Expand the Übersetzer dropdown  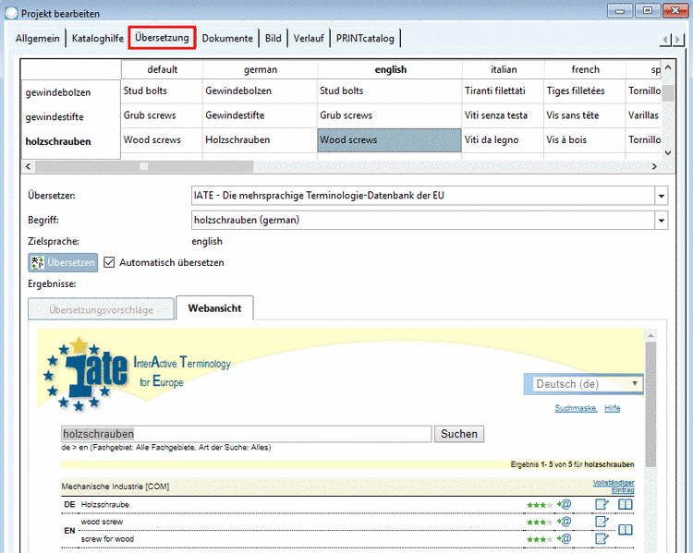[x=662, y=196]
